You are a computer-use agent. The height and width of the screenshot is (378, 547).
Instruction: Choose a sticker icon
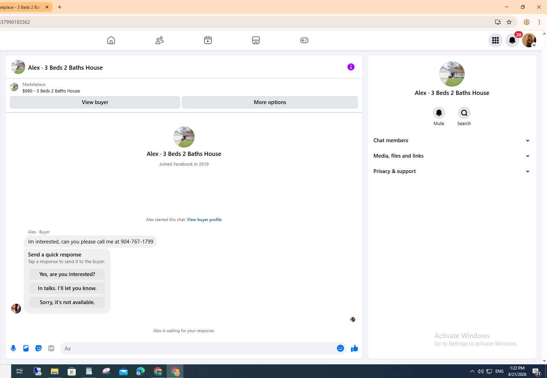(x=39, y=348)
